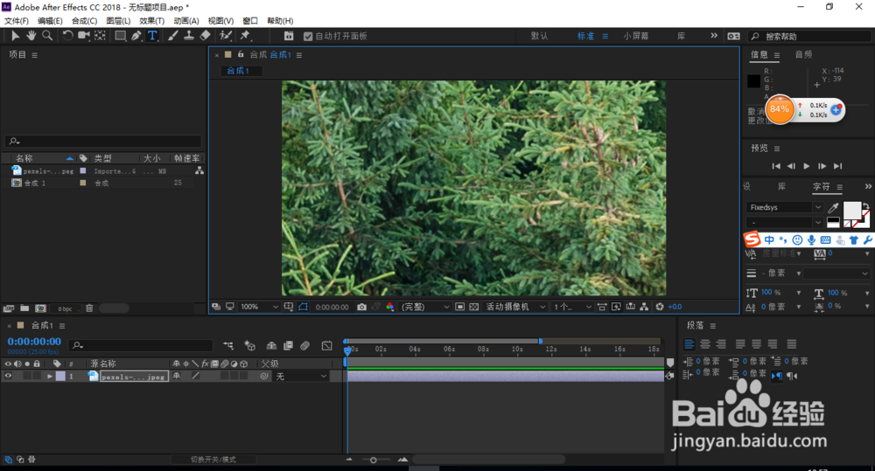
Task: Toggle region of interest icon
Action: [x=460, y=307]
